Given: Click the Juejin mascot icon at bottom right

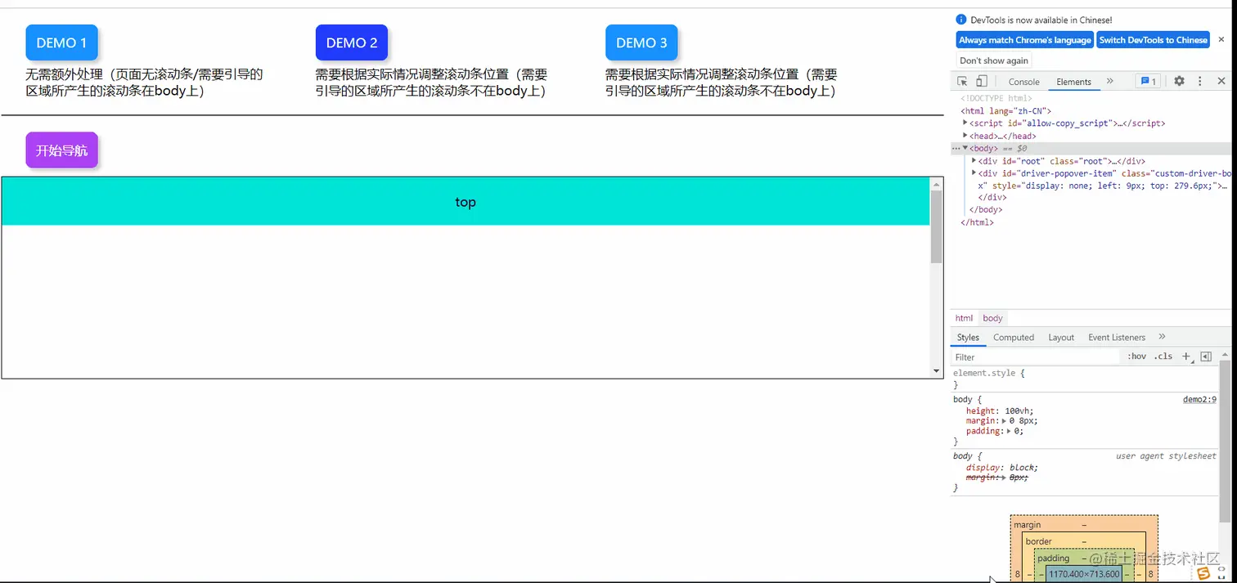Looking at the screenshot, I should tap(1203, 572).
